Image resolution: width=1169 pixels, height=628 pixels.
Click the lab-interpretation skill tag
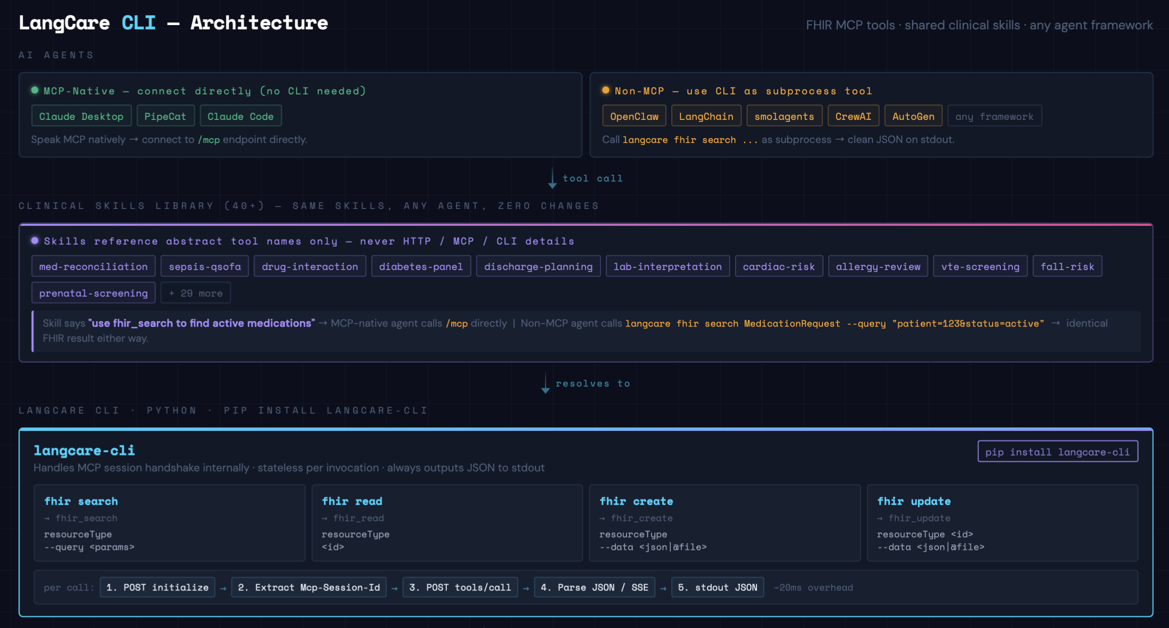(668, 266)
